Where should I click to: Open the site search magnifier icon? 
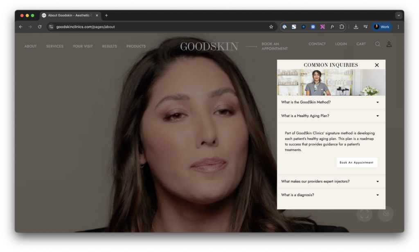(x=377, y=44)
